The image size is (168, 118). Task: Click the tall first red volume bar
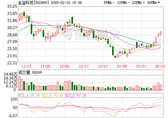coord(19,83)
